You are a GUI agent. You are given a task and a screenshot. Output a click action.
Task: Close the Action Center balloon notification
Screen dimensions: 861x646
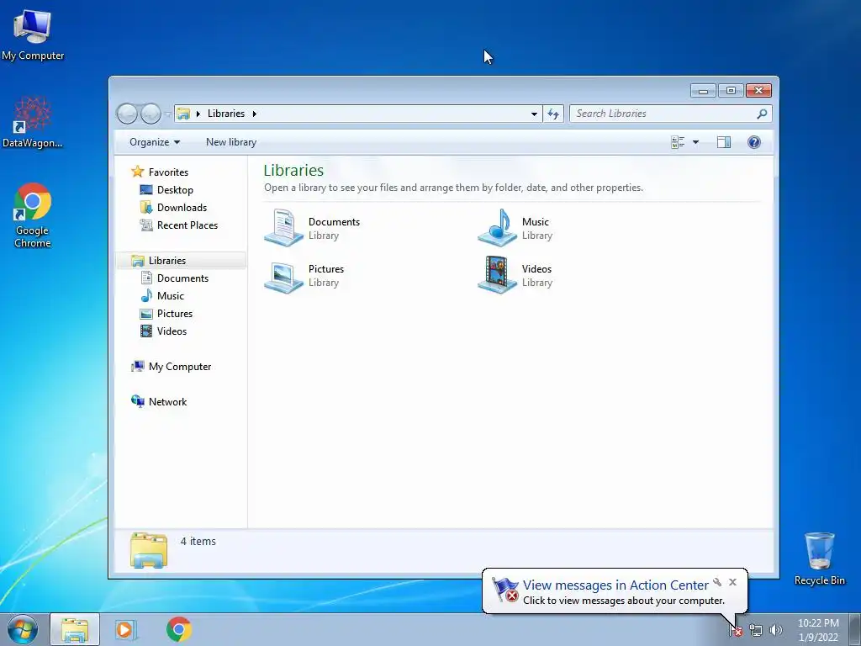pyautogui.click(x=732, y=582)
